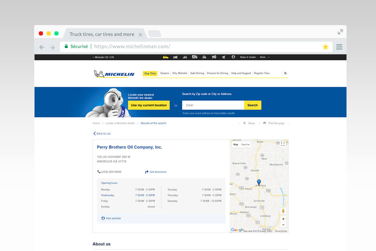Click the Share icon
The height and width of the screenshot is (251, 376).
click(244, 123)
